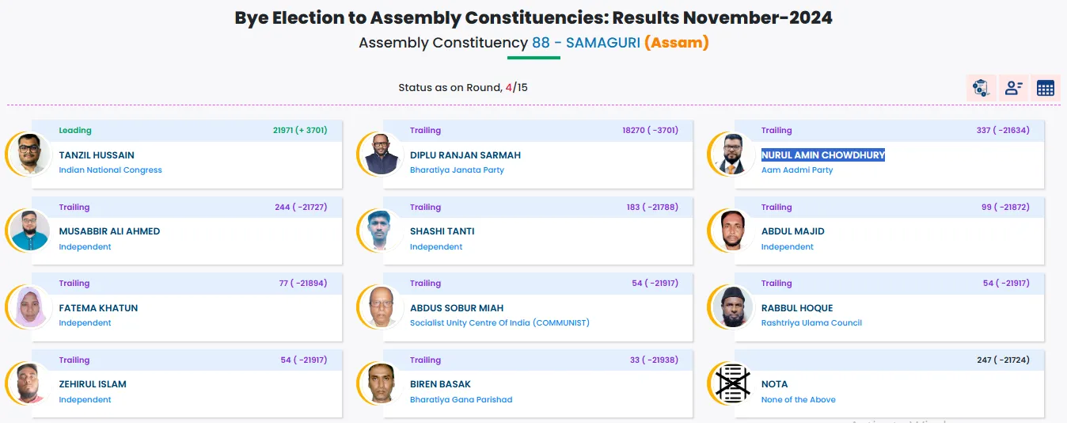This screenshot has width=1067, height=423.
Task: Click the highlighted name Nurul Amin Chowdhury
Action: click(822, 155)
